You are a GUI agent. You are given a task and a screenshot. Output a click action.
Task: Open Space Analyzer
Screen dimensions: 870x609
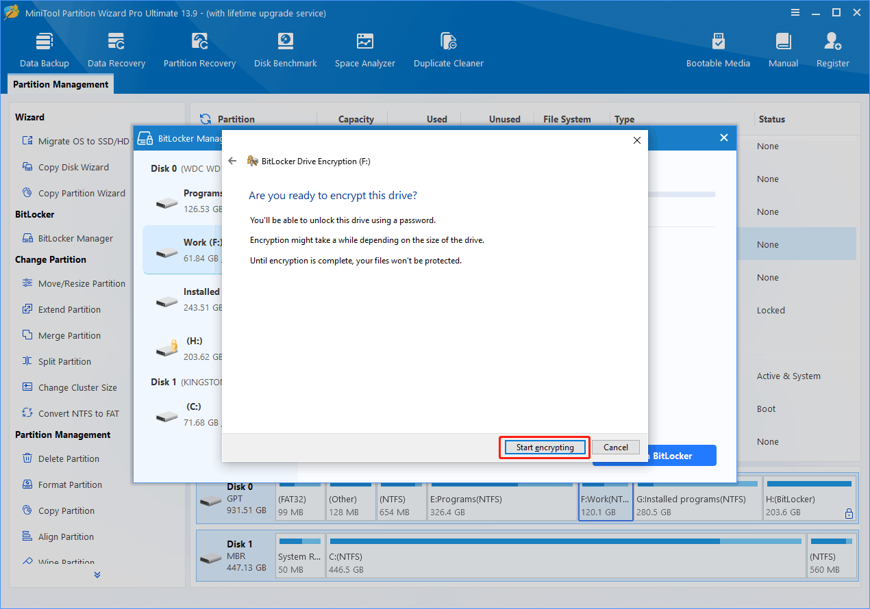point(365,50)
